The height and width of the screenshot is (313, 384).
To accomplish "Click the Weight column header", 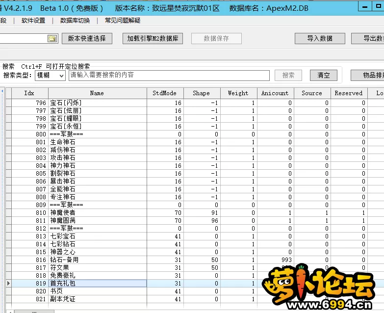I will click(x=238, y=93).
